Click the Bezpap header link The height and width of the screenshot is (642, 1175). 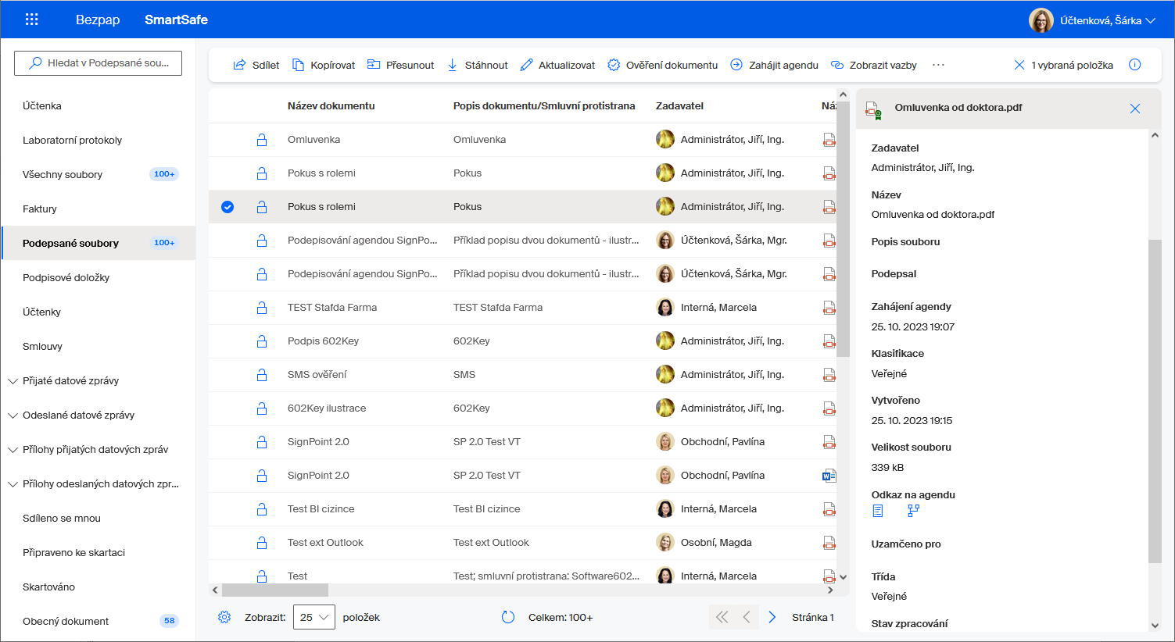pyautogui.click(x=98, y=20)
